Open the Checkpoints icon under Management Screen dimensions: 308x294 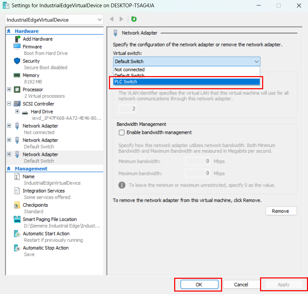tap(16, 205)
